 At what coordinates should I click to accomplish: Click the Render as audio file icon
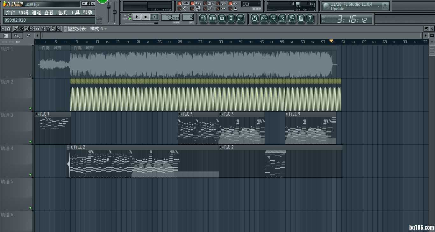pos(273,18)
